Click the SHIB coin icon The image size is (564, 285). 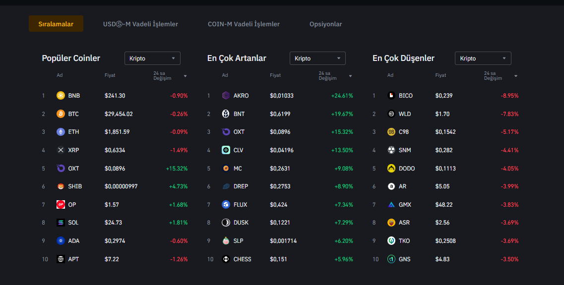click(61, 186)
